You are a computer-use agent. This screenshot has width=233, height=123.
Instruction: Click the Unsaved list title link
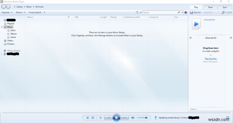coord(209,20)
